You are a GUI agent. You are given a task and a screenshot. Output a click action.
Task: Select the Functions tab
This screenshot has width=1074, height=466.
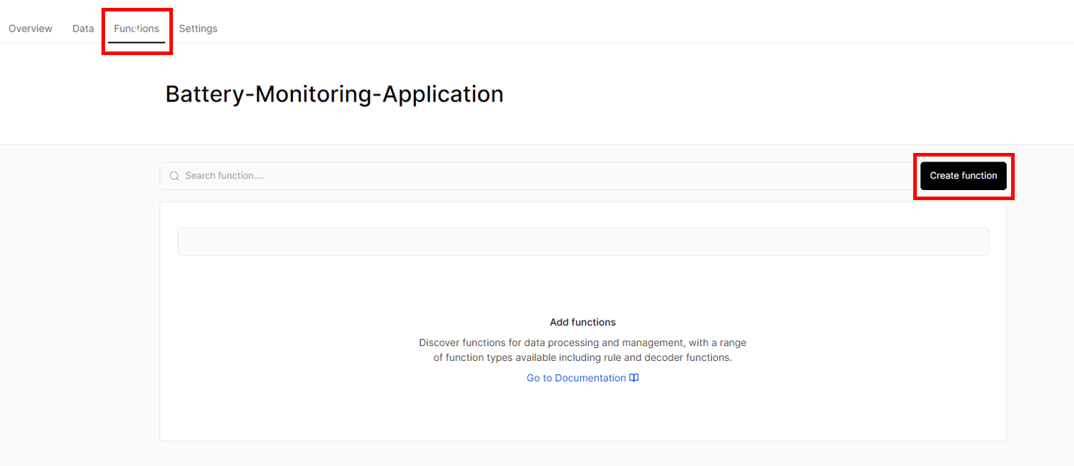[136, 29]
